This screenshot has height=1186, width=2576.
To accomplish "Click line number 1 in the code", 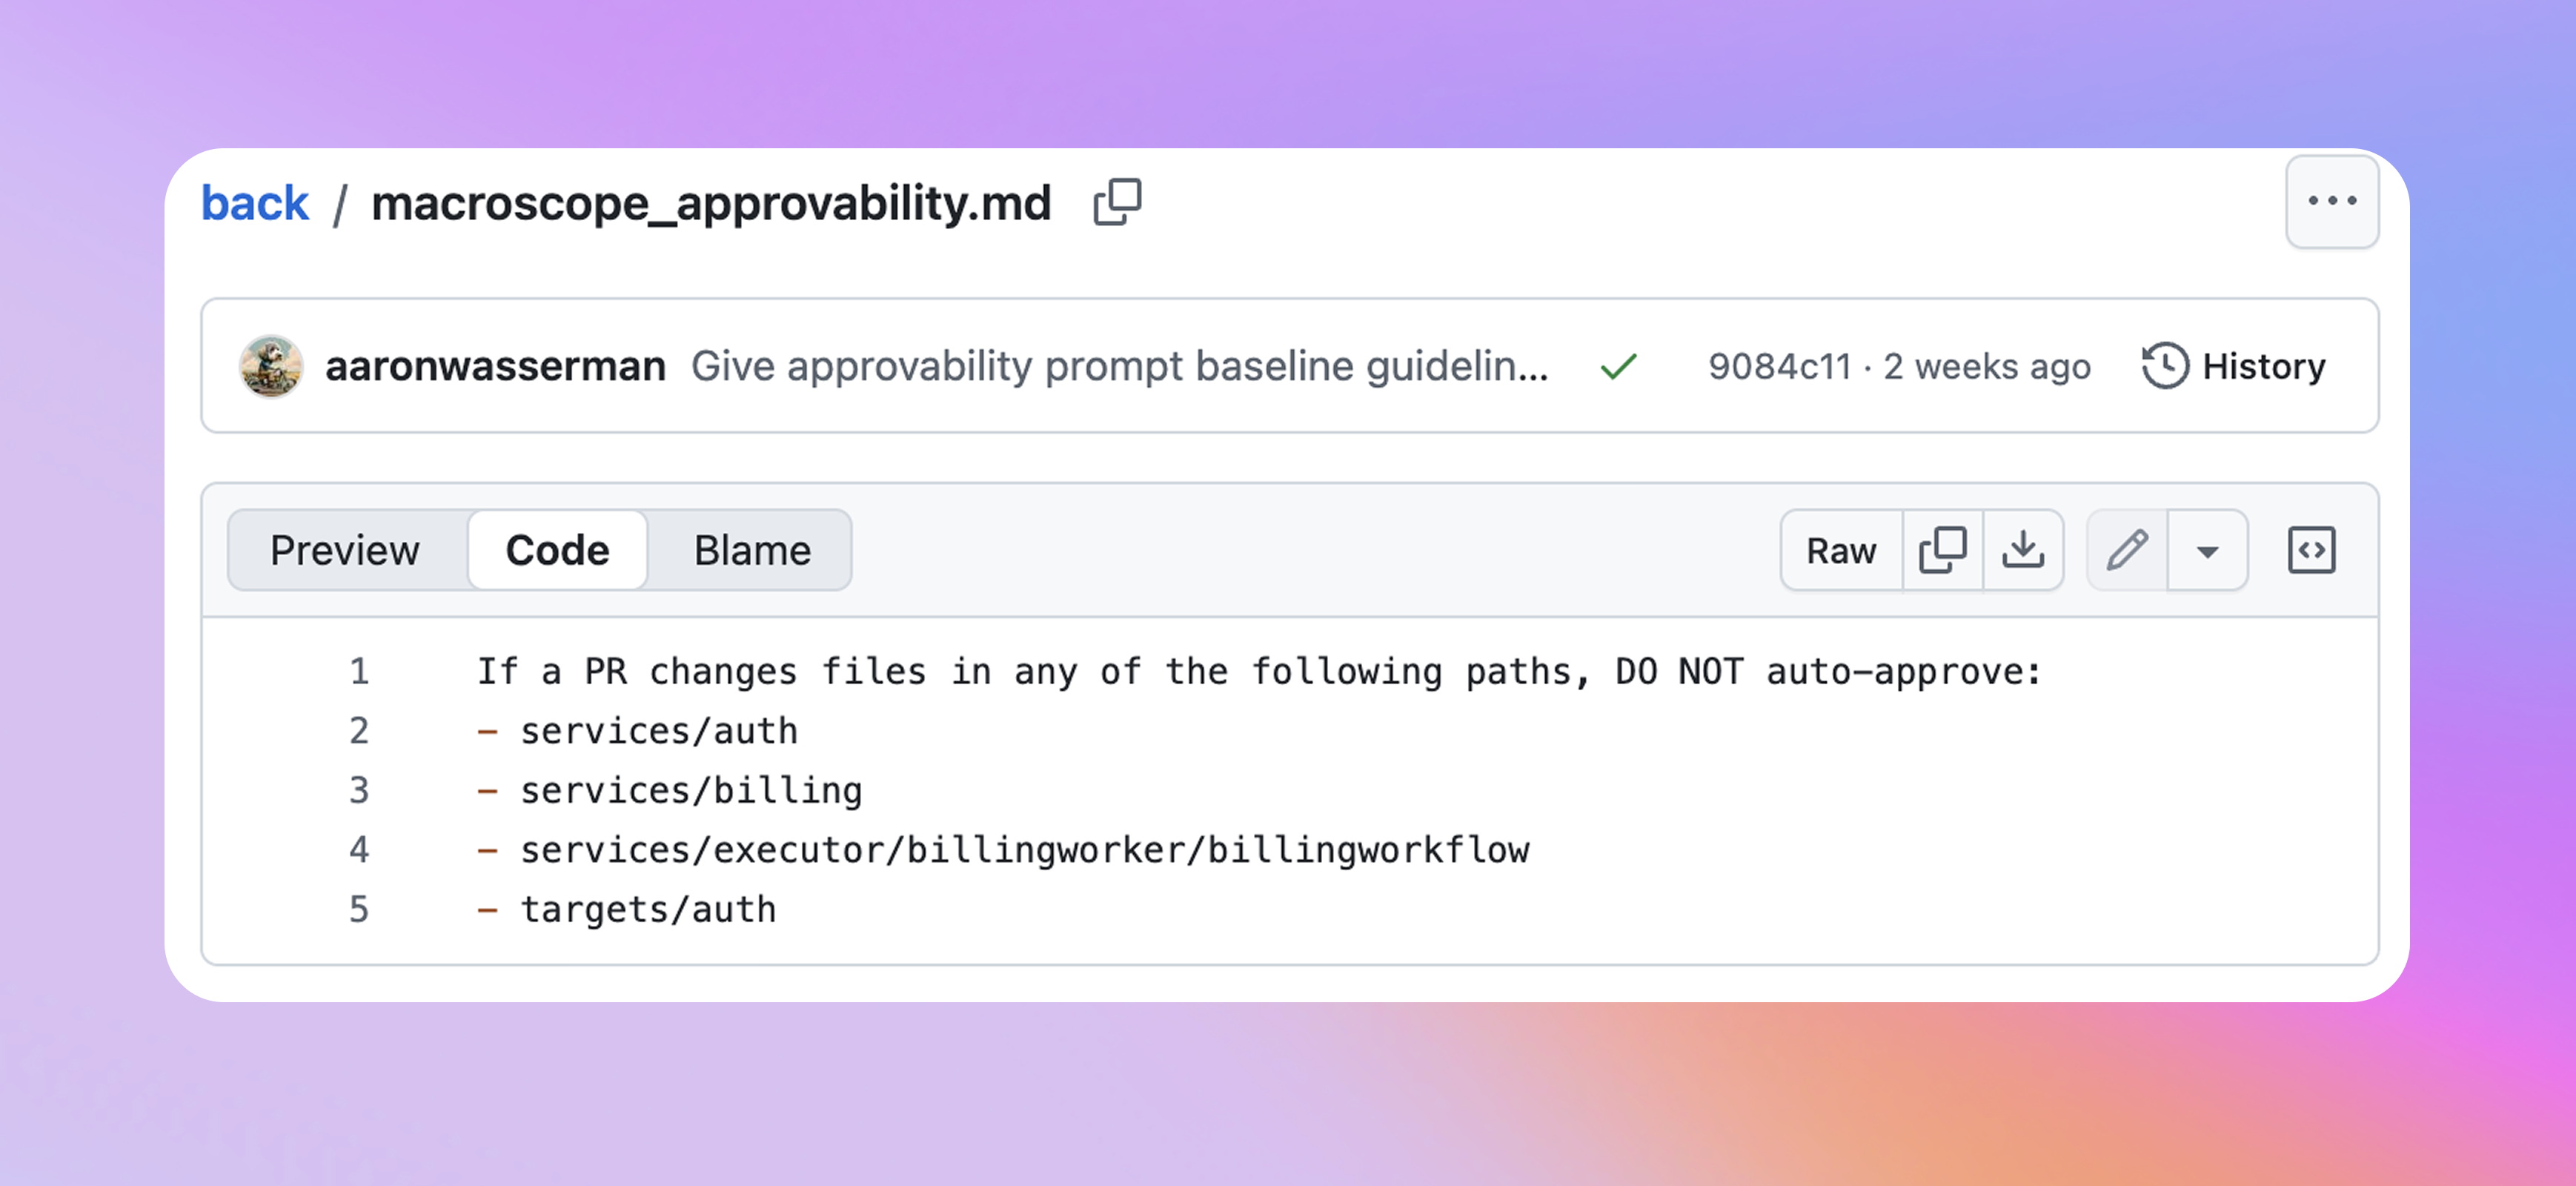I will point(359,671).
